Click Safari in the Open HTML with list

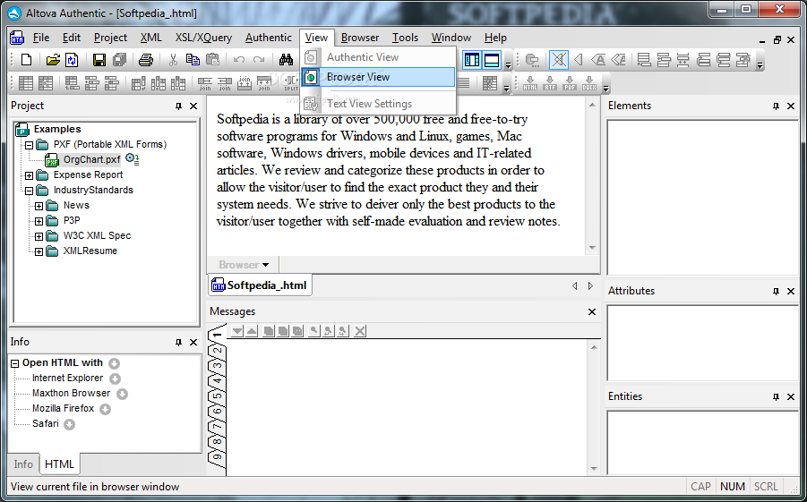click(46, 424)
